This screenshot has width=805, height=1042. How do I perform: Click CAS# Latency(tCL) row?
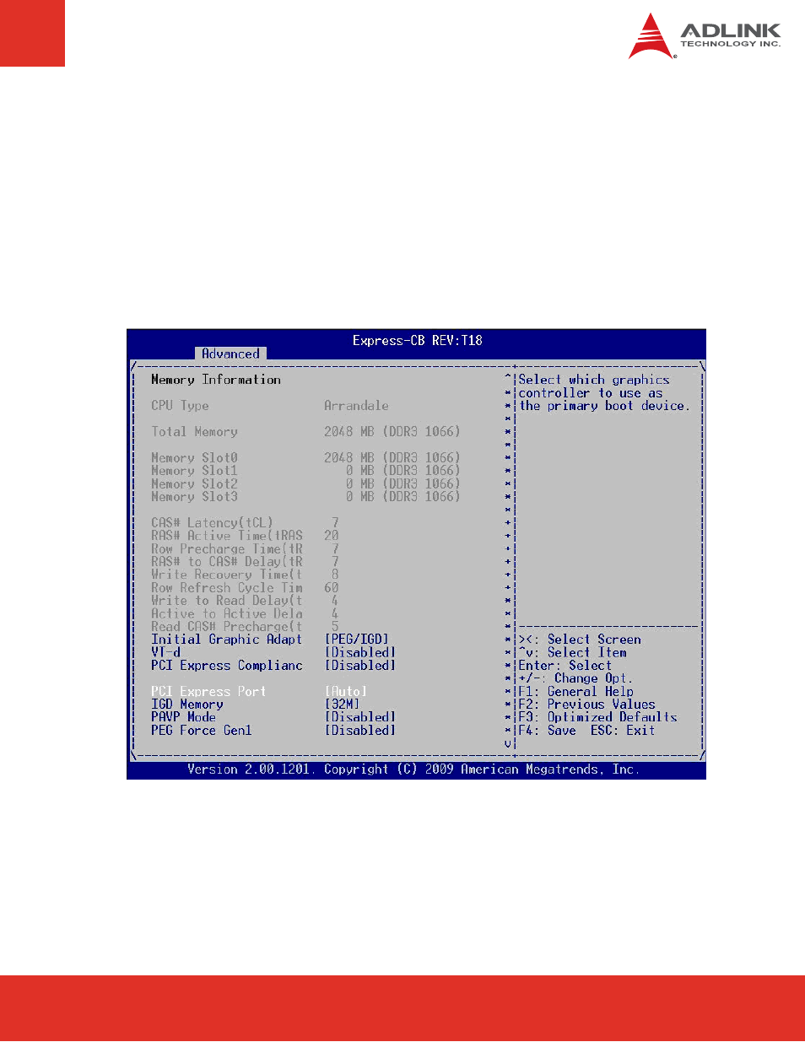coord(245,523)
